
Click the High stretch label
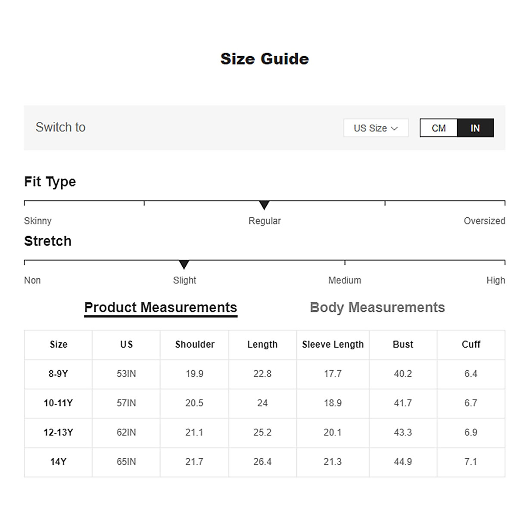pyautogui.click(x=495, y=280)
